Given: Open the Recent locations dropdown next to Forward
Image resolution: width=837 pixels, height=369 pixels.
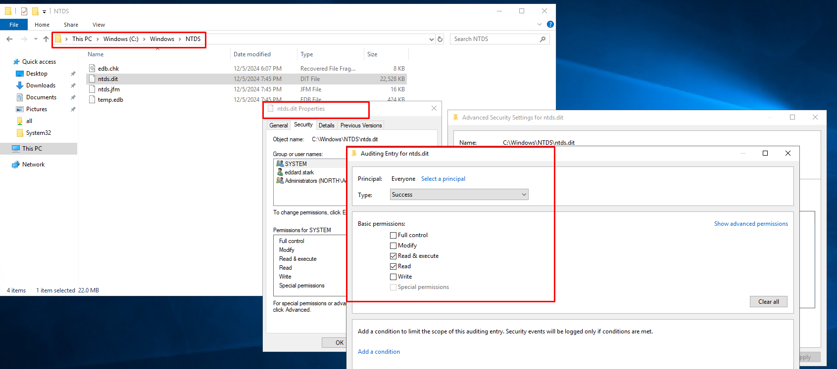Looking at the screenshot, I should 36,39.
